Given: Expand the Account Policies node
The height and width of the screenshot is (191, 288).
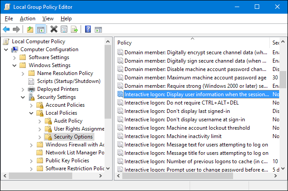Looking at the screenshot, I should (31, 105).
